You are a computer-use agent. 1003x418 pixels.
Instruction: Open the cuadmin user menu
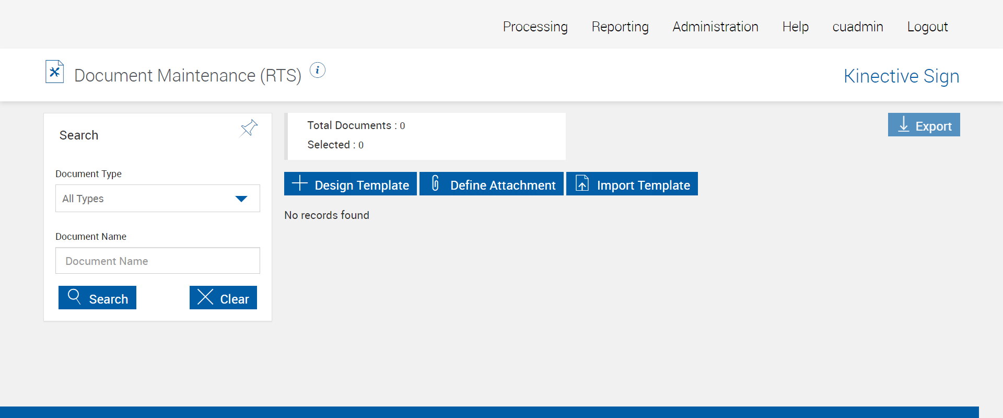coord(858,27)
